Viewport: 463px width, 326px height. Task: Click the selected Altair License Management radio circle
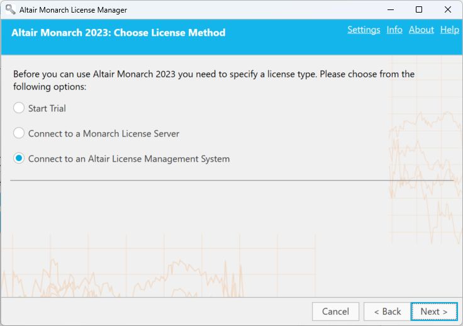coord(19,158)
